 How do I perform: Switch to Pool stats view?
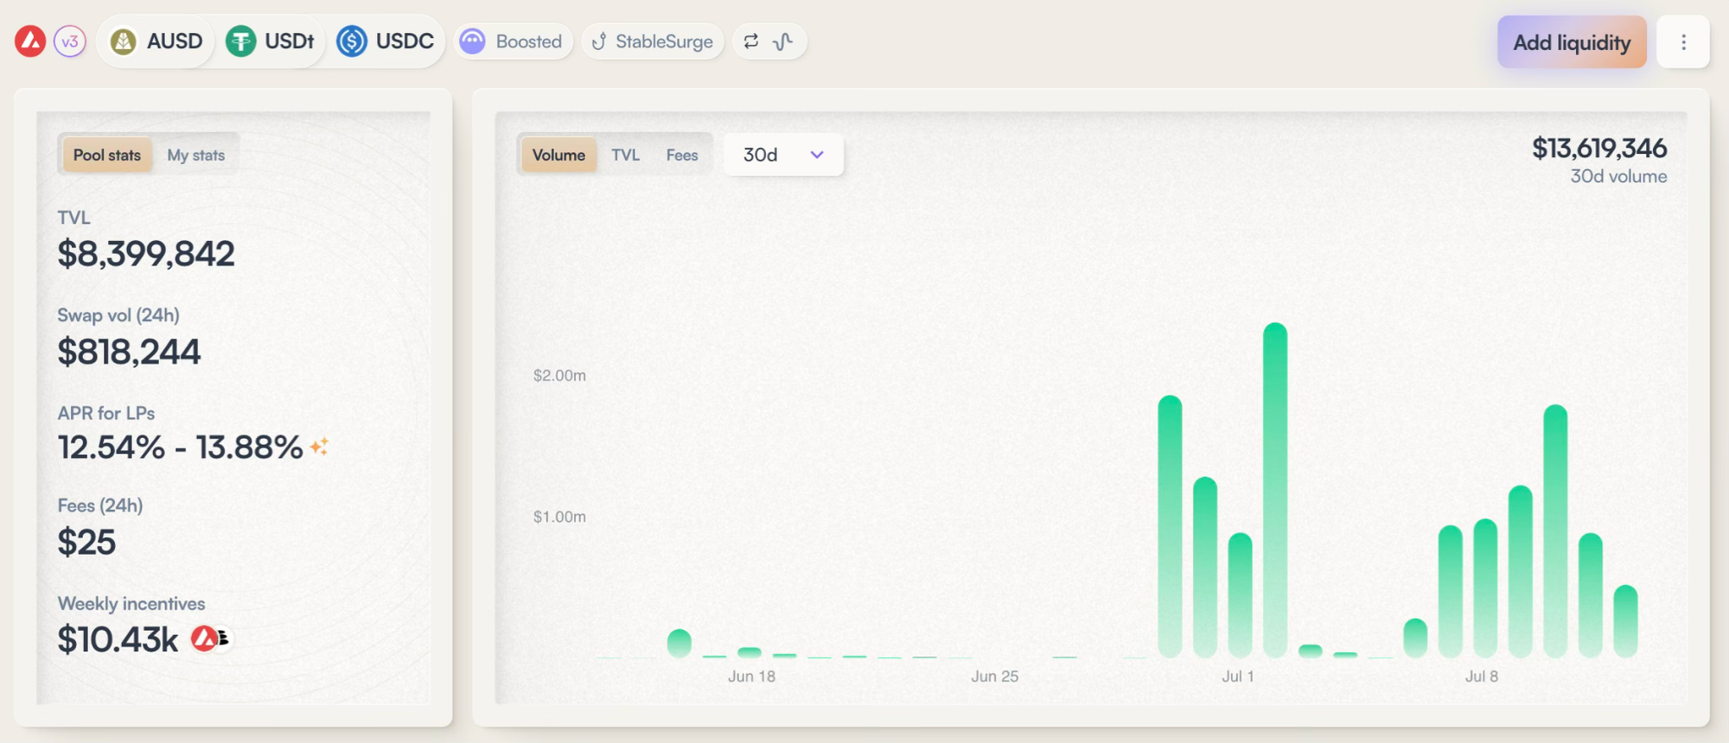106,156
